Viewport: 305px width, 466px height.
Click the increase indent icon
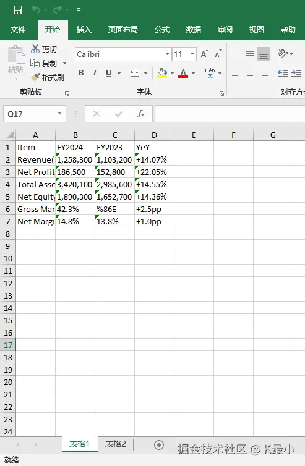pos(296,73)
